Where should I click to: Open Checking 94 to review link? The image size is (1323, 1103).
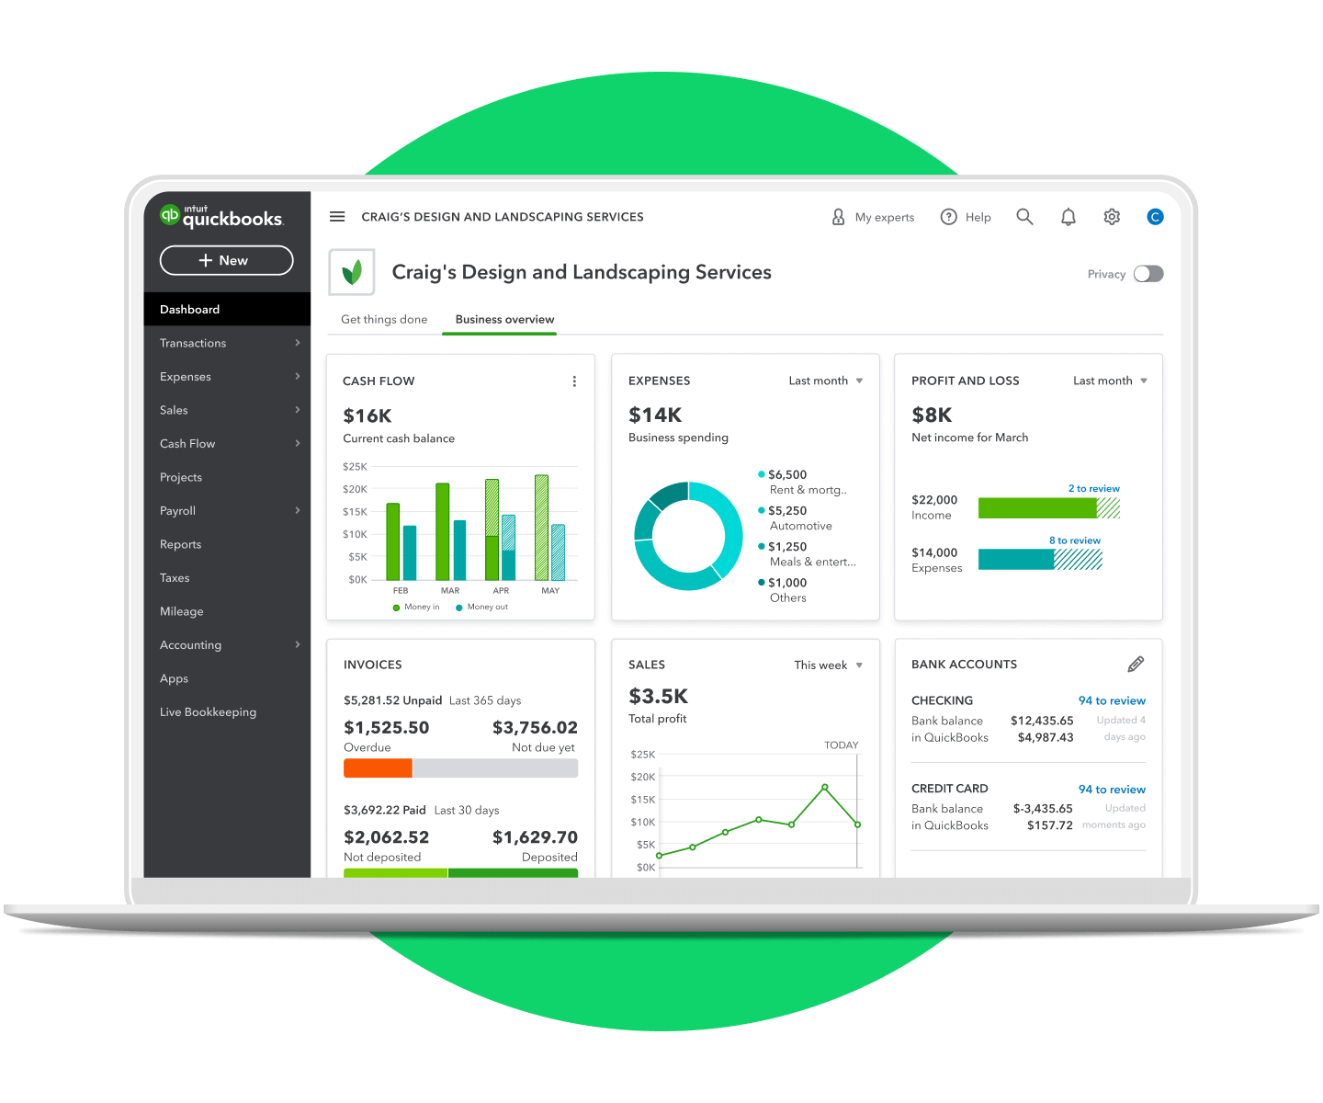pos(1112,700)
